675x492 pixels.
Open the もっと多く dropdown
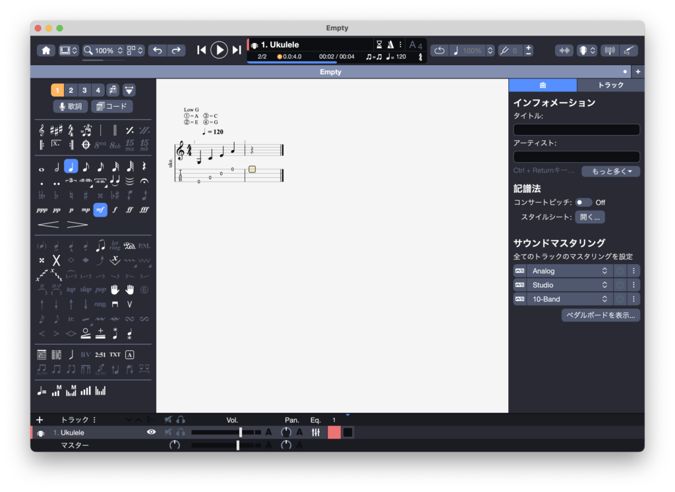click(x=610, y=171)
